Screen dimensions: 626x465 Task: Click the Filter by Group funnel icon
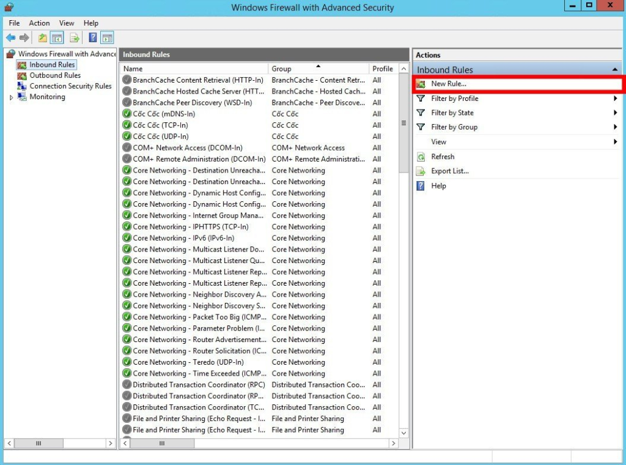[x=421, y=127]
